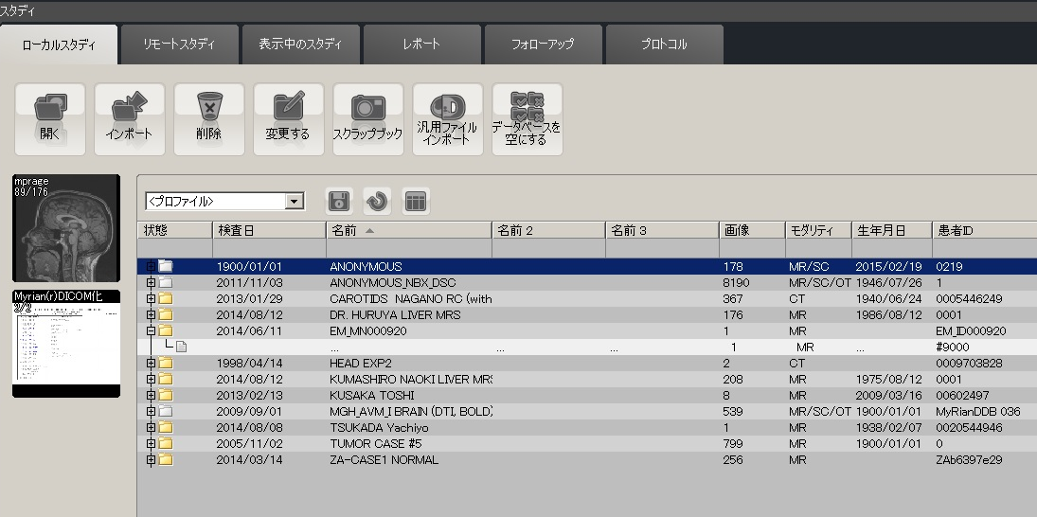
Task: Click the circular refresh arrow icon
Action: pos(377,201)
